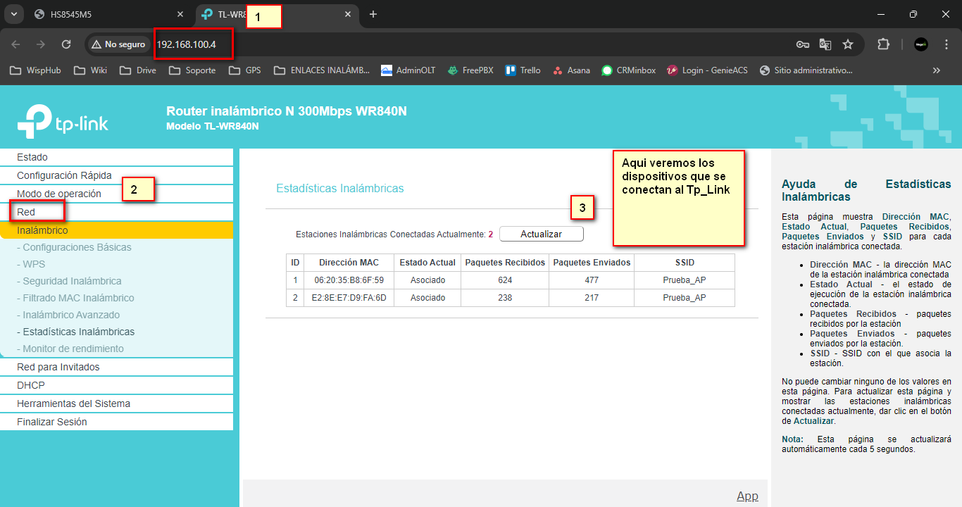962x507 pixels.
Task: Open the ENLACES INALÁMB... bookmark folder
Action: click(322, 70)
